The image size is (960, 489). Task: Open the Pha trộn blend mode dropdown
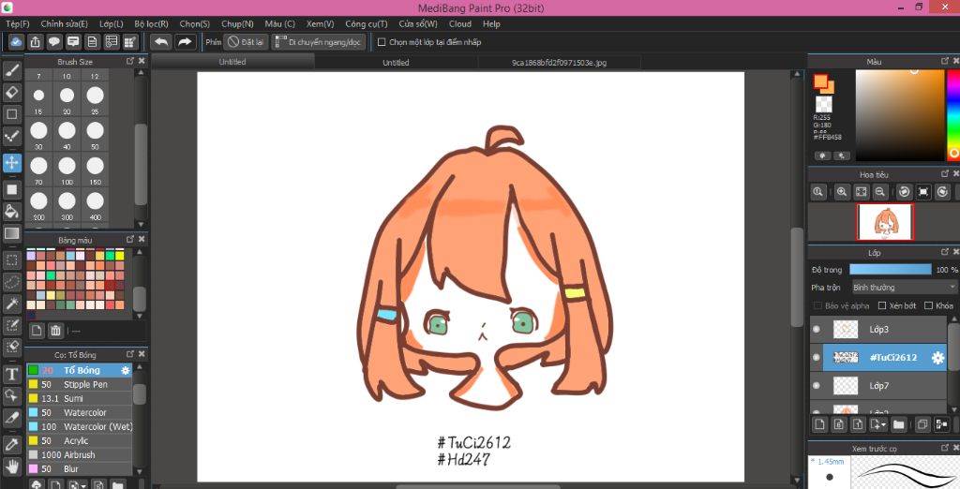904,287
